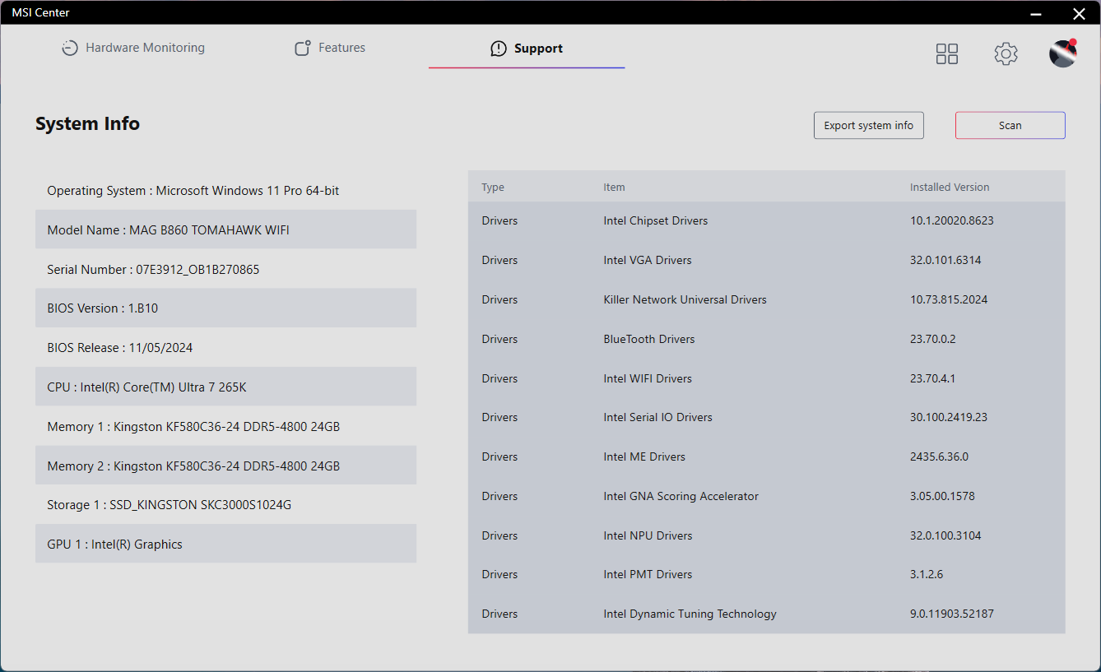The height and width of the screenshot is (672, 1101).
Task: Click the Installed Version column header
Action: tap(950, 187)
